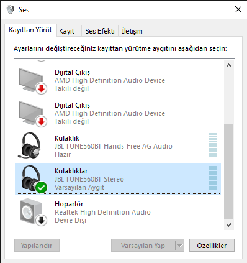The width and height of the screenshot is (247, 263).
Task: Click the Kulaklıklar stereo volume level meter
Action: tap(213, 178)
